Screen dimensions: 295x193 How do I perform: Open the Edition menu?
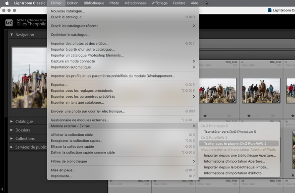click(x=72, y=3)
